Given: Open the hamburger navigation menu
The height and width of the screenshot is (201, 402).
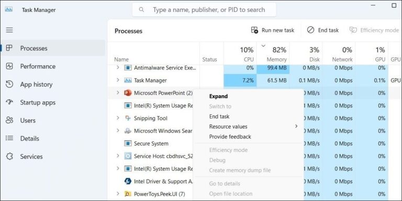Looking at the screenshot, I should pos(9,30).
